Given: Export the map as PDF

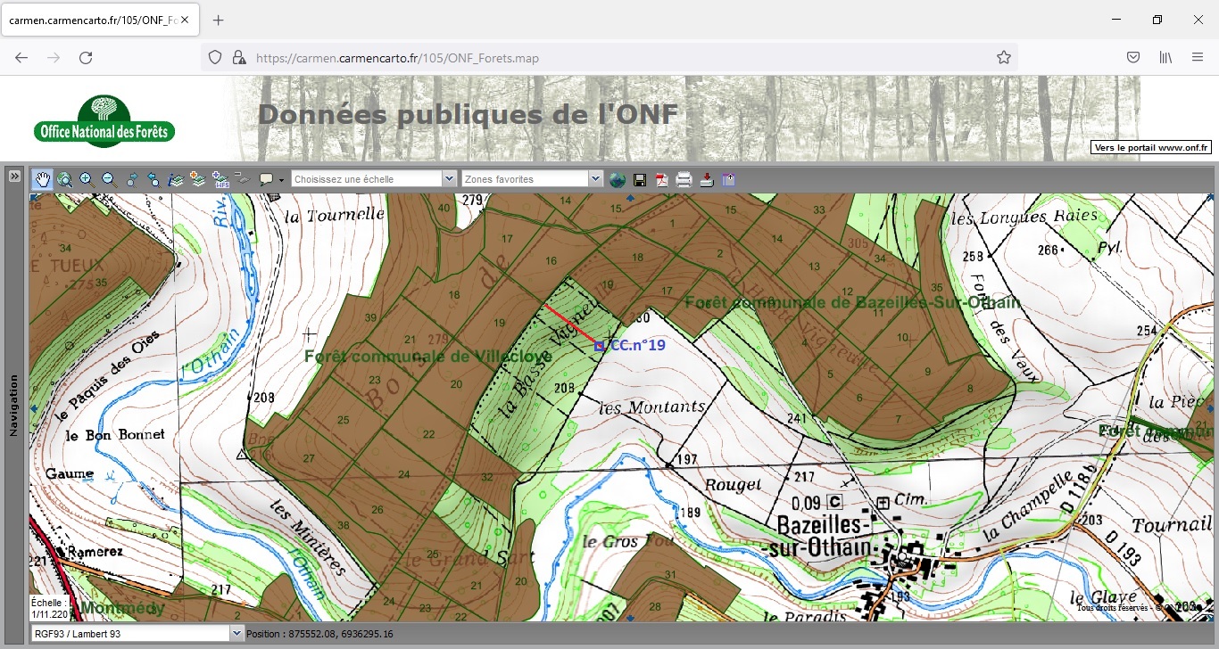Looking at the screenshot, I should coord(662,179).
